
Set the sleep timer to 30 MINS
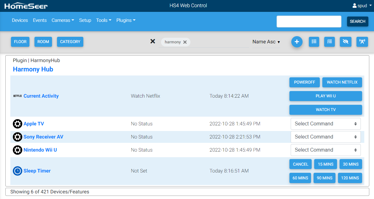(x=351, y=164)
